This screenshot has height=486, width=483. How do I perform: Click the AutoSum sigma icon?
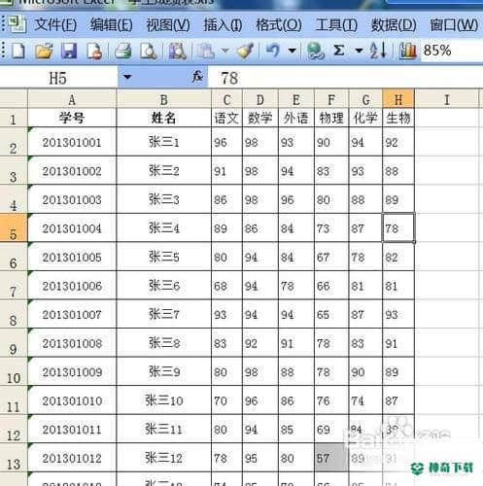click(339, 51)
